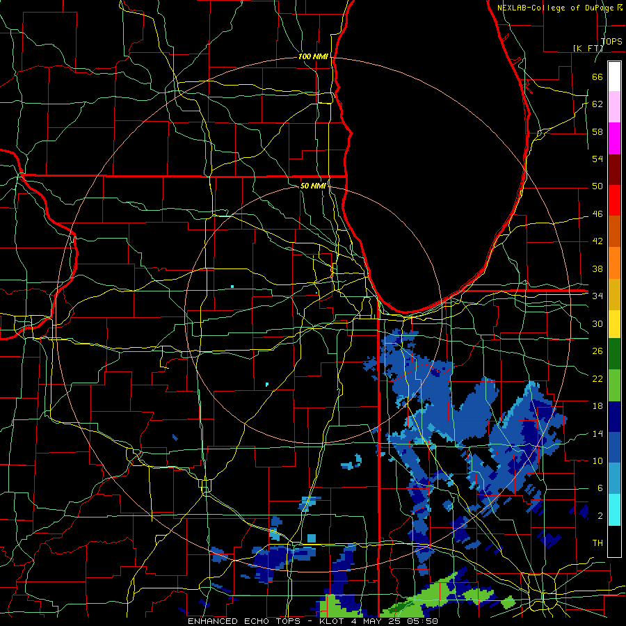Click the '50 NMI' range ring label
Screen dimensions: 626x626
tap(313, 186)
